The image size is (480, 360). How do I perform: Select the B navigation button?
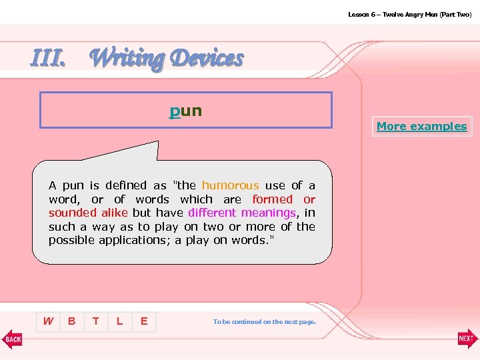tap(72, 321)
